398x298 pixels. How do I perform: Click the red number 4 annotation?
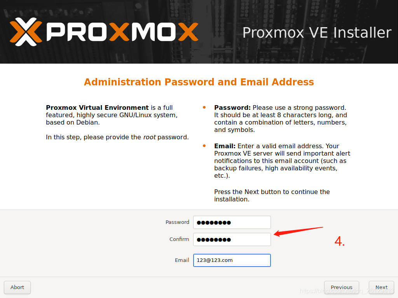tap(339, 241)
